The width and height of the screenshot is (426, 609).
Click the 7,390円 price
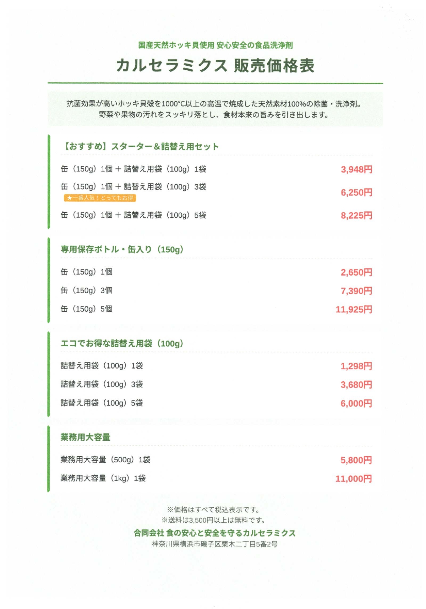[356, 291]
